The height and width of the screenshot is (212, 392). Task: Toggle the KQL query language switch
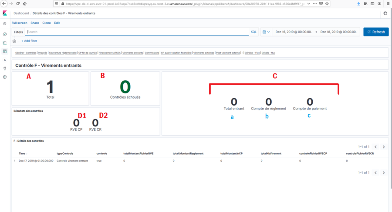pos(253,32)
